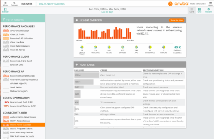Select MAC Auth Never Succeeds insight
Image resolution: width=214 pixels, height=139 pixels.
click(22, 136)
